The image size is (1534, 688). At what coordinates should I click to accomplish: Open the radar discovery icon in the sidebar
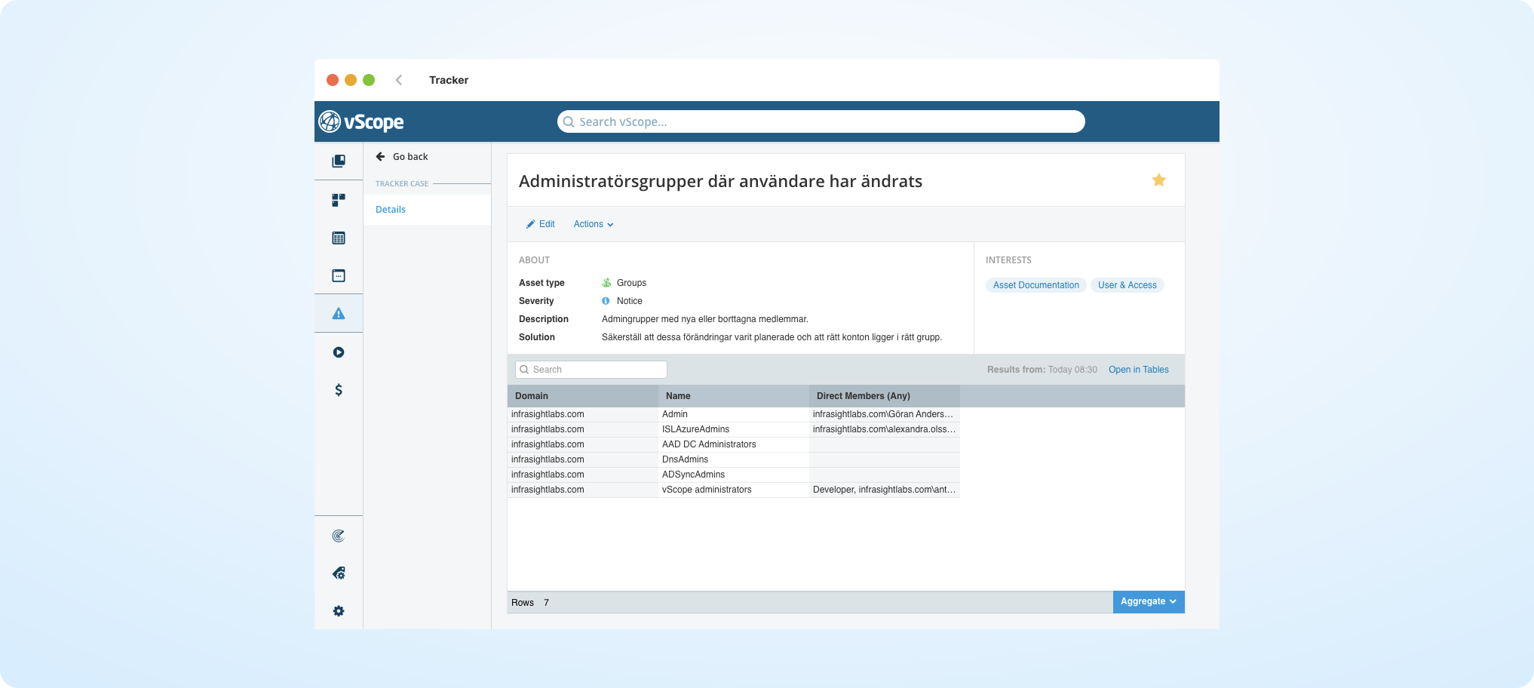pos(339,536)
